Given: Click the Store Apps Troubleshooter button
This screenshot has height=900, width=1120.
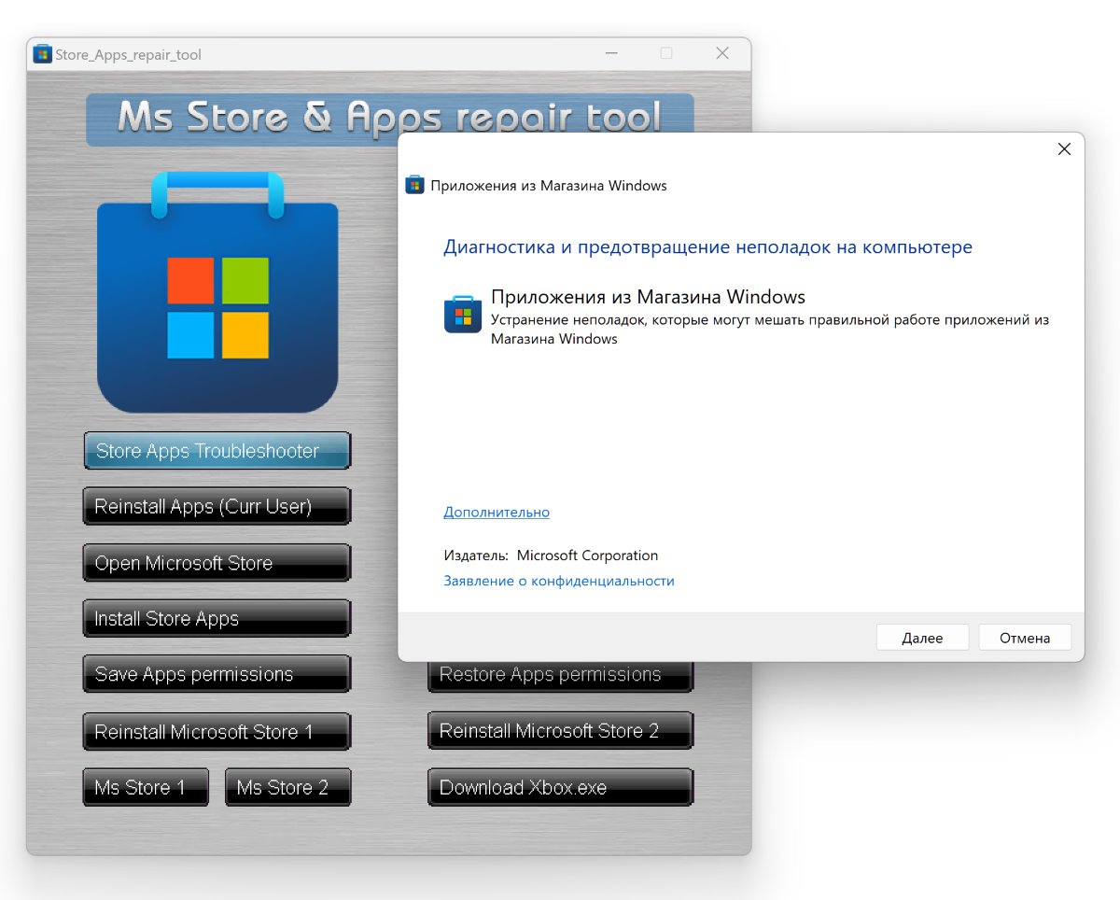Looking at the screenshot, I should [x=217, y=451].
